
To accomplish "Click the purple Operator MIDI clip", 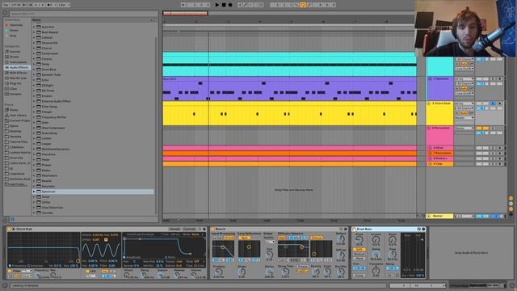I will (x=289, y=89).
